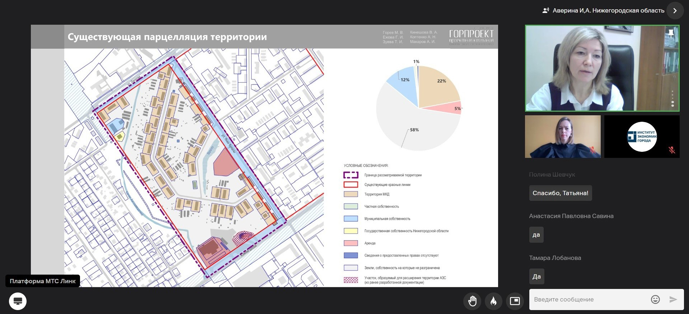Click muted mic icon on woman's thumbnail
This screenshot has width=689, height=314.
click(593, 150)
